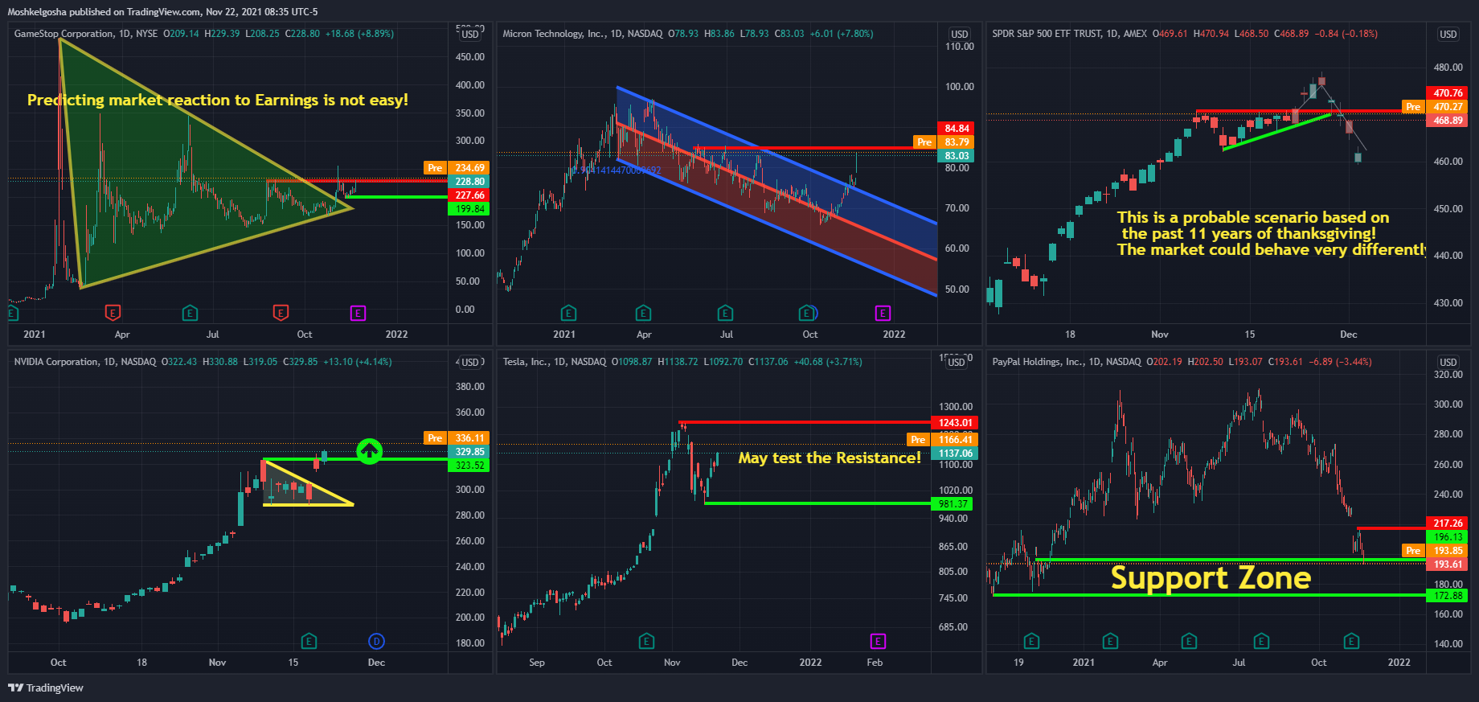Select 'probable scenario' thanksgiving note on SPDR chart

(1271, 233)
